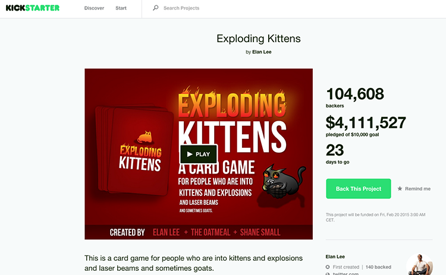This screenshot has height=275, width=446.
Task: Click the globe icon beside twitter.com
Action: (x=328, y=273)
